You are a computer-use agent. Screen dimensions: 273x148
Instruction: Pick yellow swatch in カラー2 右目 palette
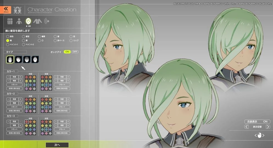coord(27,103)
